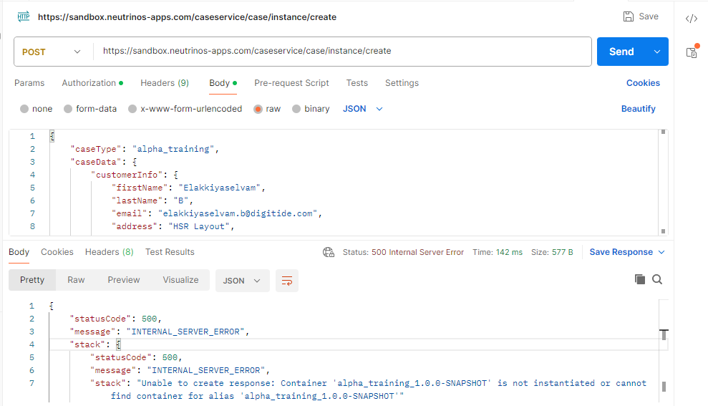This screenshot has width=708, height=406.
Task: Switch to response Headers (8) tab
Action: [110, 252]
